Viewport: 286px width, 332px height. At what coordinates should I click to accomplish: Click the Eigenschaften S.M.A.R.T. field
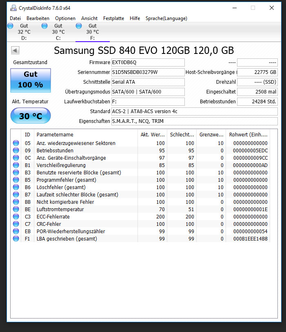click(x=194, y=121)
